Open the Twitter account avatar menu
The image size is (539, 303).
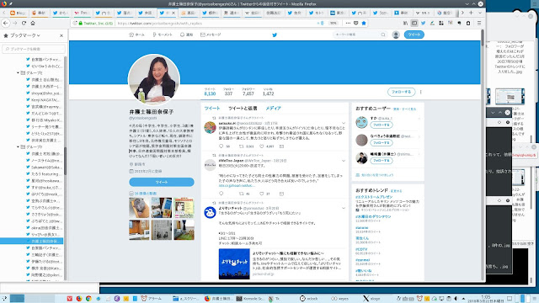pyautogui.click(x=396, y=35)
